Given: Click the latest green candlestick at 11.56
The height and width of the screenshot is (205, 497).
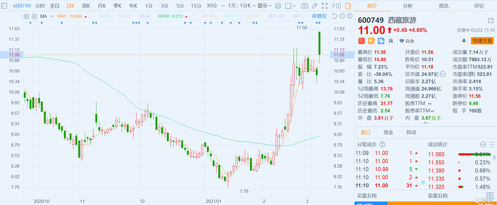Looking at the screenshot, I should click(320, 43).
